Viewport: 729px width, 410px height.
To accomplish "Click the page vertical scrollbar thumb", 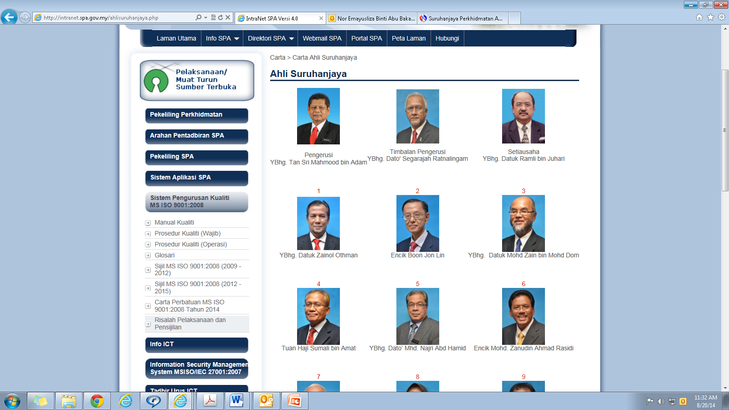I will coord(725,130).
